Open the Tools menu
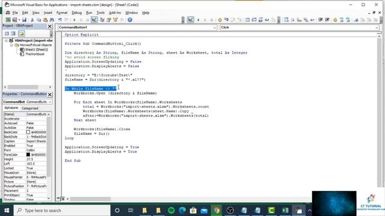Image resolution: width=385 pixels, height=216 pixels. point(100,13)
